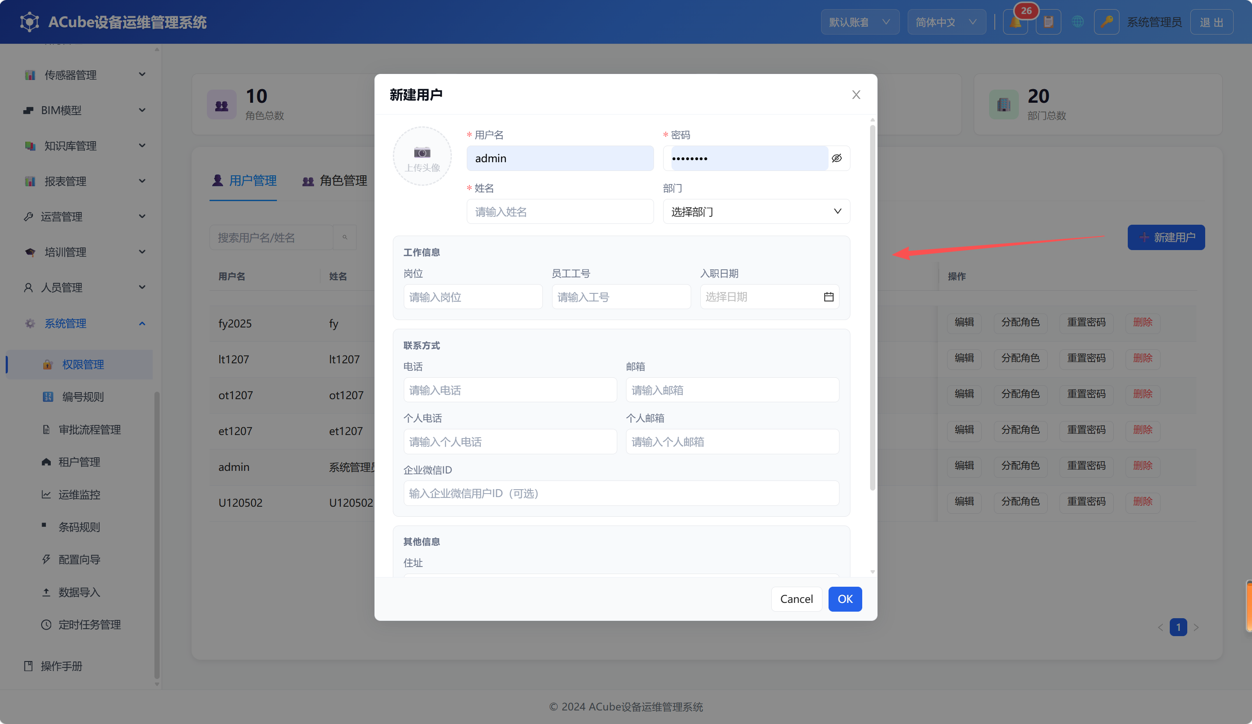Focus the 请输入个人电话 field
1252x724 pixels.
510,442
